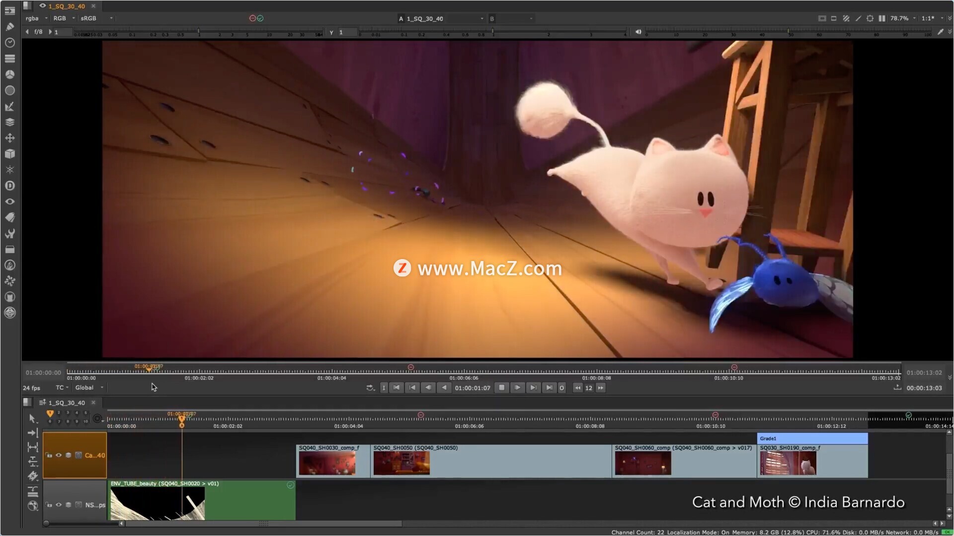954x536 pixels.
Task: Open the Merge nodes layers icon
Action: [x=9, y=122]
